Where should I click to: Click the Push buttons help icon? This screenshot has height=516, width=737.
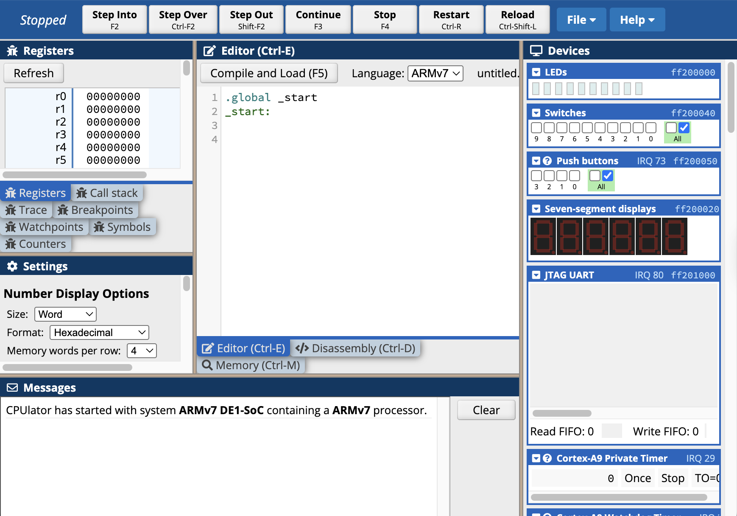[x=547, y=161]
